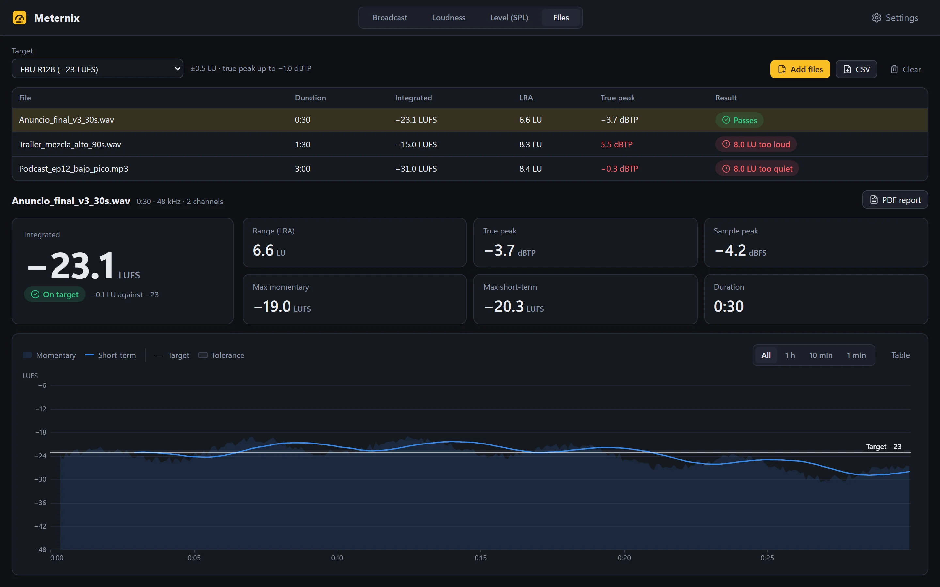Click the Meternix logo icon
Image resolution: width=940 pixels, height=587 pixels.
point(20,18)
